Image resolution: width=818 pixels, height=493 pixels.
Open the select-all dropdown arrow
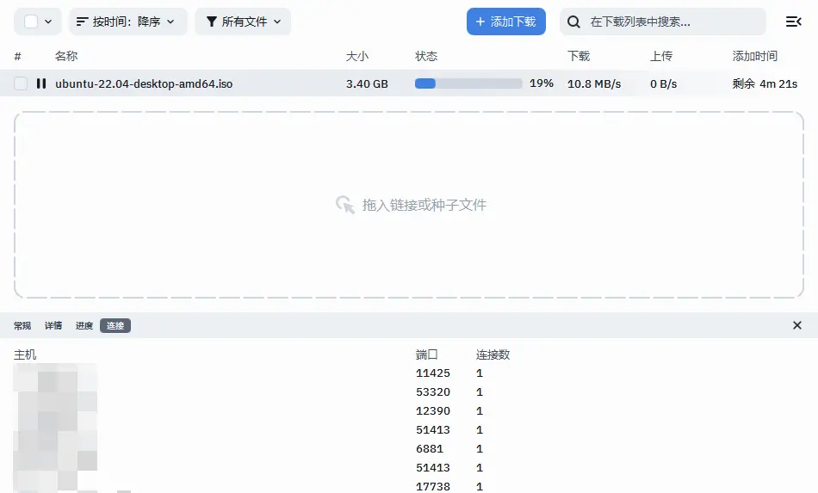pos(48,22)
